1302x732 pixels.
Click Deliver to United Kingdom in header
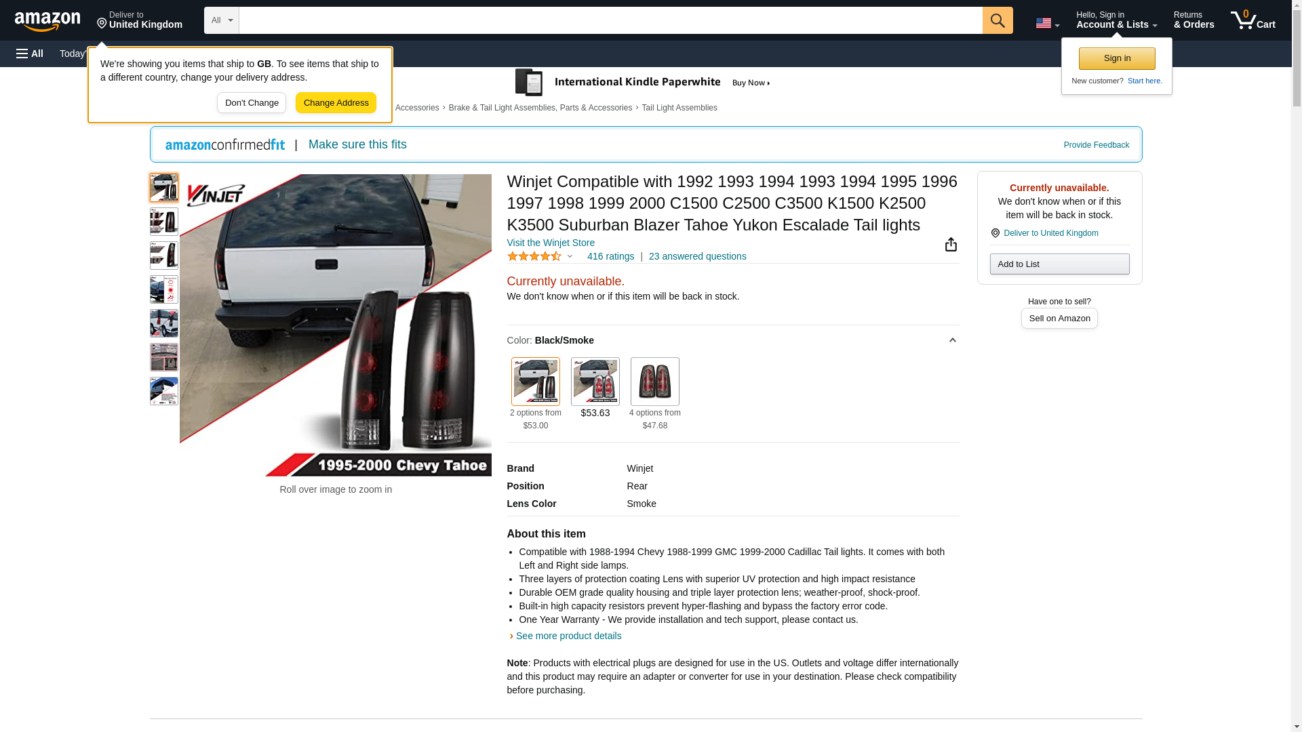(x=139, y=20)
